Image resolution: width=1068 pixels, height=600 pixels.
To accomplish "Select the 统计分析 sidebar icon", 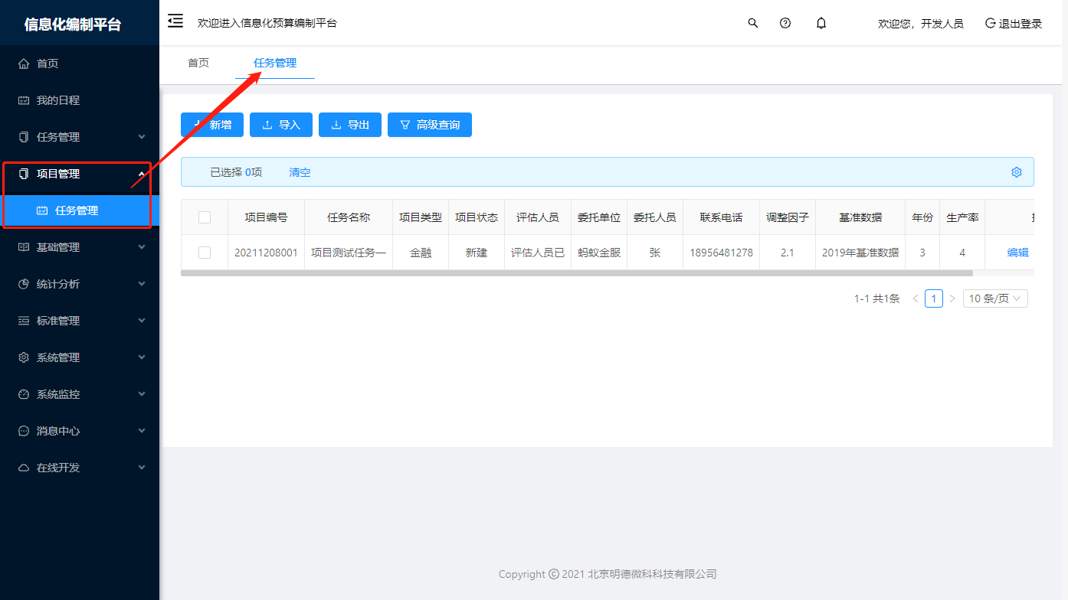I will point(23,283).
